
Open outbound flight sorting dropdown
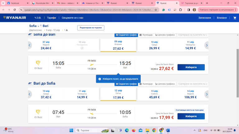point(192,35)
